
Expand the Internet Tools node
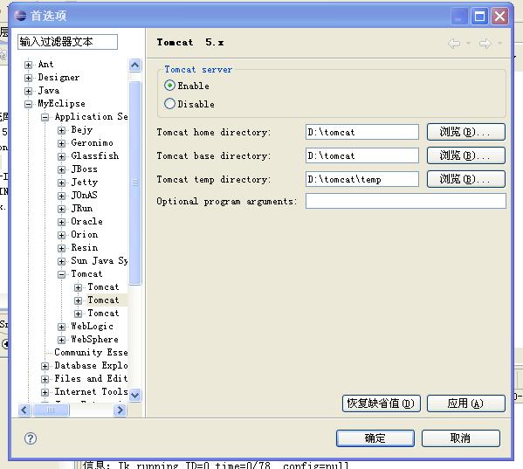tap(45, 392)
